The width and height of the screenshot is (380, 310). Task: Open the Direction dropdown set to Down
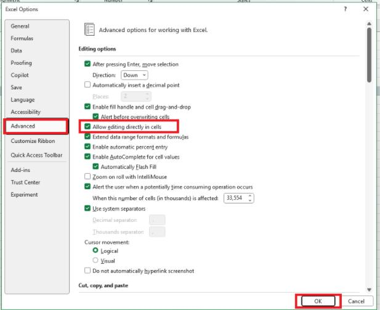pyautogui.click(x=134, y=75)
